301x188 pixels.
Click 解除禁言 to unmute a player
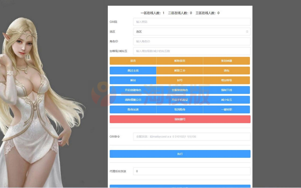[180, 61]
